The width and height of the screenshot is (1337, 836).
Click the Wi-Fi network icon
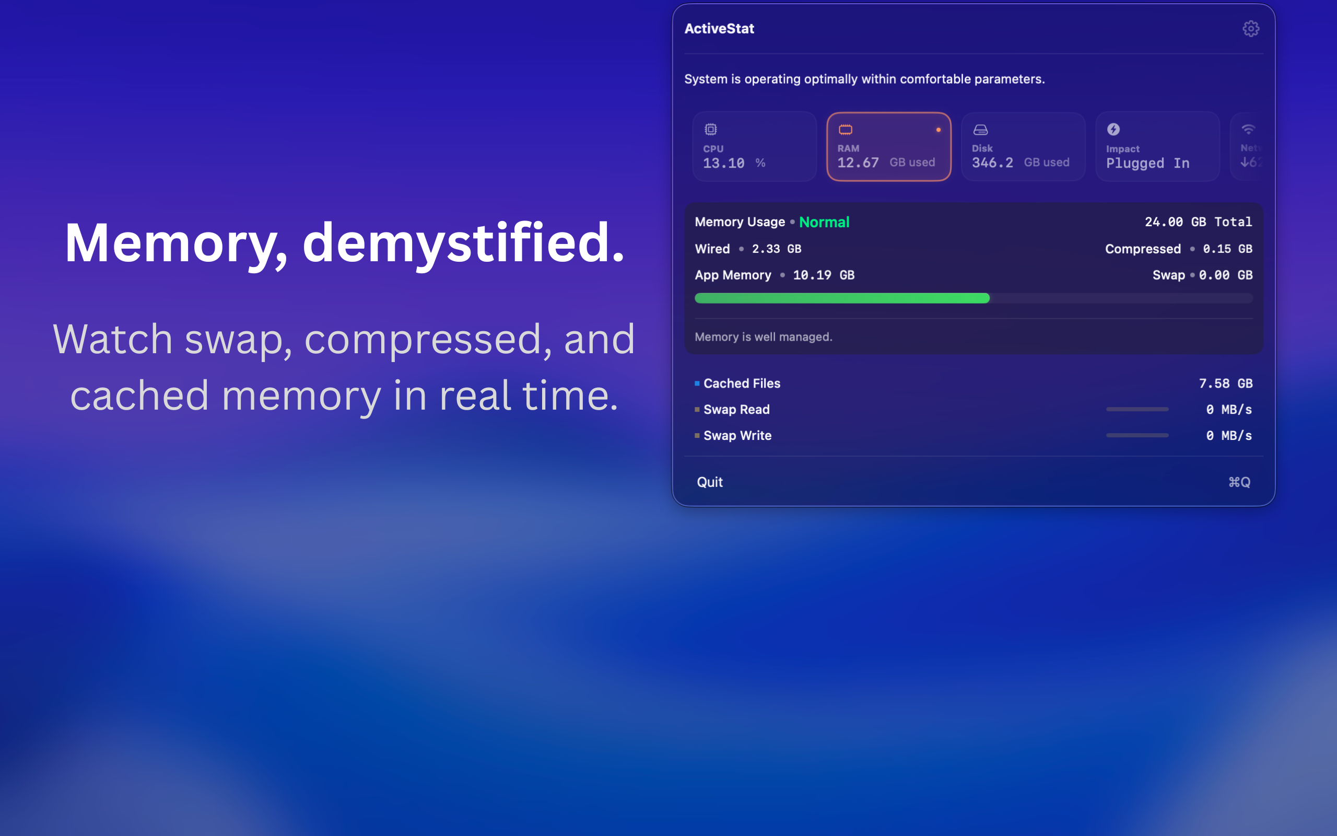1248,129
